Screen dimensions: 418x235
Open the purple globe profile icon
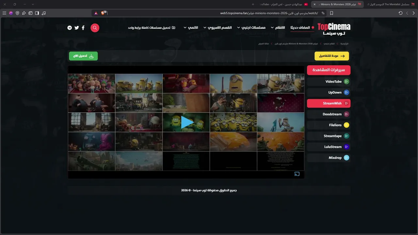(x=11, y=13)
